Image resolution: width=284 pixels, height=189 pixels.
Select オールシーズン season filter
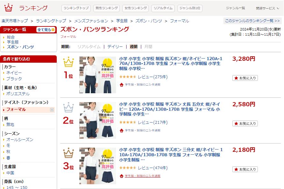coord(20,140)
